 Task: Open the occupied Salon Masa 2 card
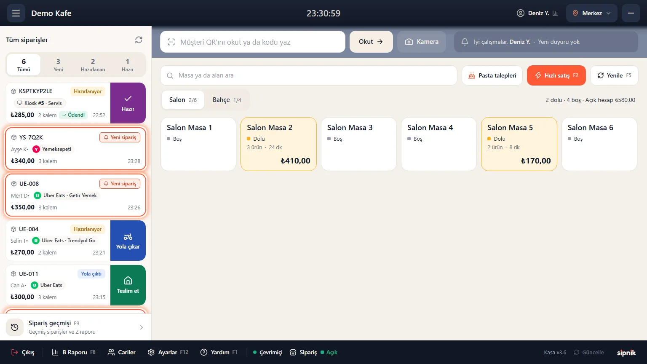pyautogui.click(x=278, y=144)
